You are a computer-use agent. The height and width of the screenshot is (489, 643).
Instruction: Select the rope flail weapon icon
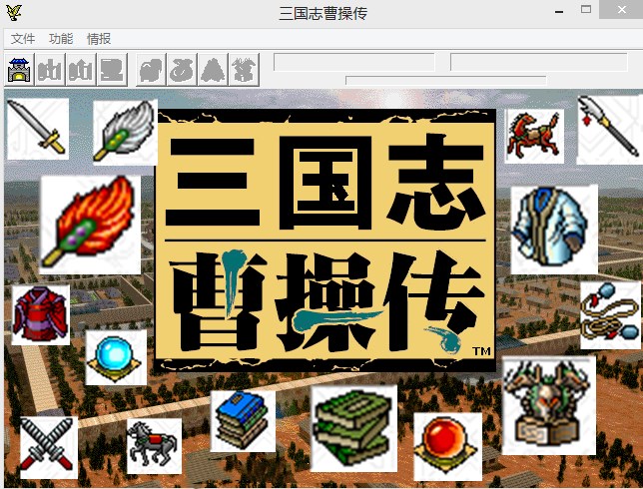[x=610, y=314]
